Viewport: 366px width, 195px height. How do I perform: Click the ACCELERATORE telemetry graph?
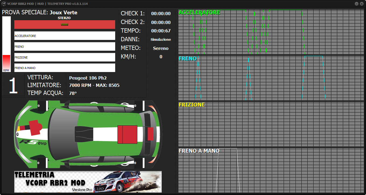pos(271,32)
